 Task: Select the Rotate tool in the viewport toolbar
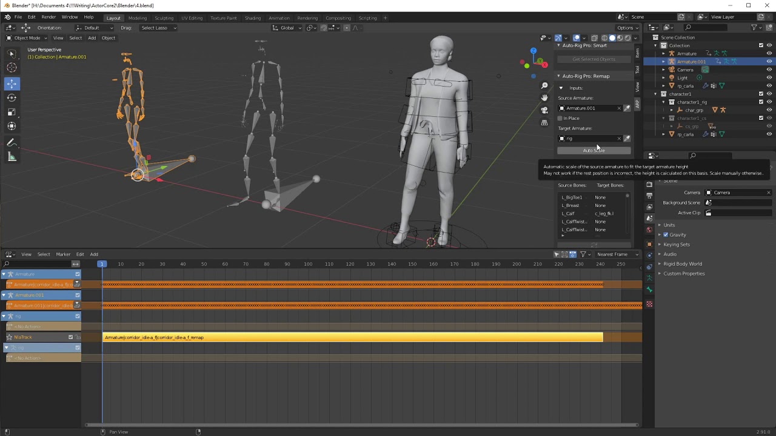(12, 97)
